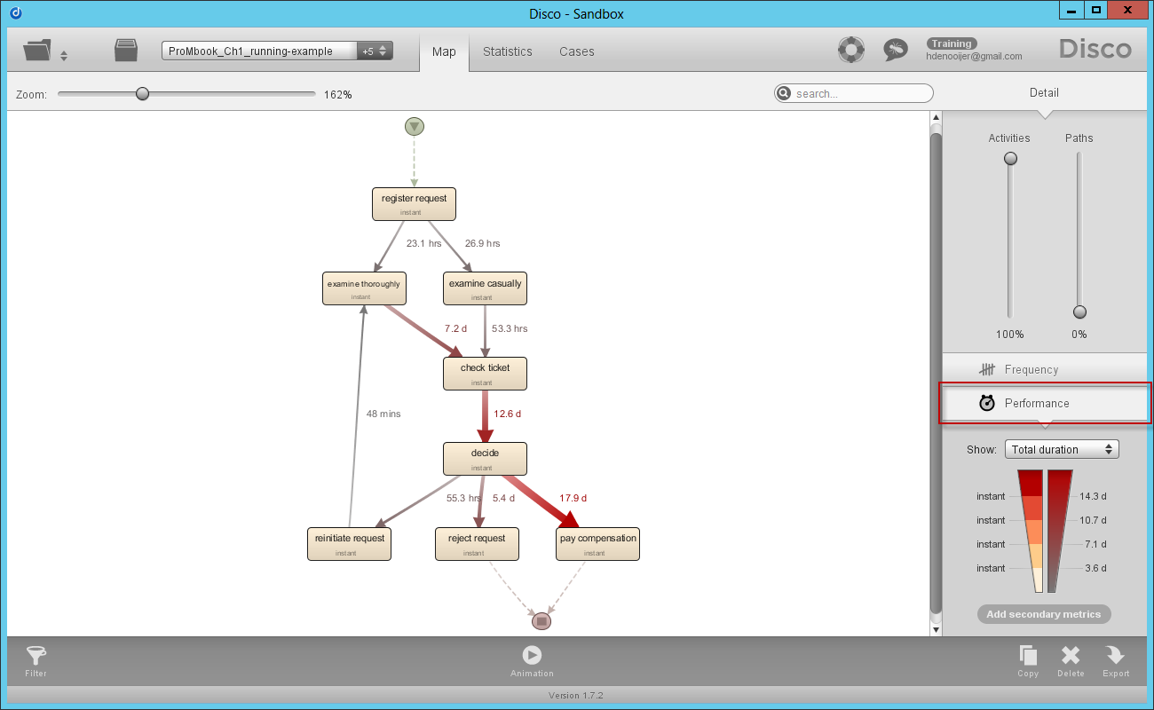Click the Performance stopwatch icon

click(987, 403)
